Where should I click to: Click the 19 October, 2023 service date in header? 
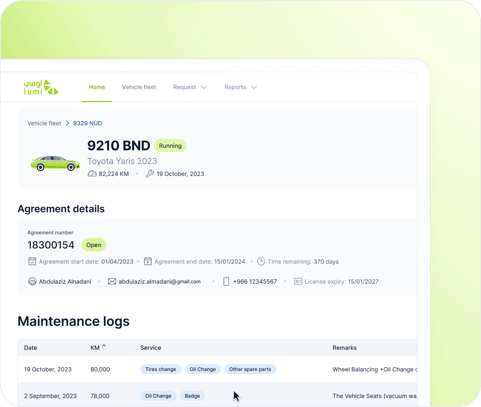tap(180, 174)
